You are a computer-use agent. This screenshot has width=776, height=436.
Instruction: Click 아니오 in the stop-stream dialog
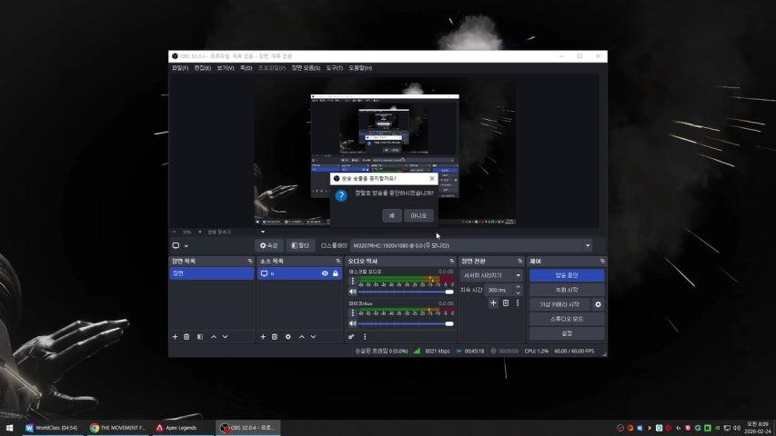(418, 215)
